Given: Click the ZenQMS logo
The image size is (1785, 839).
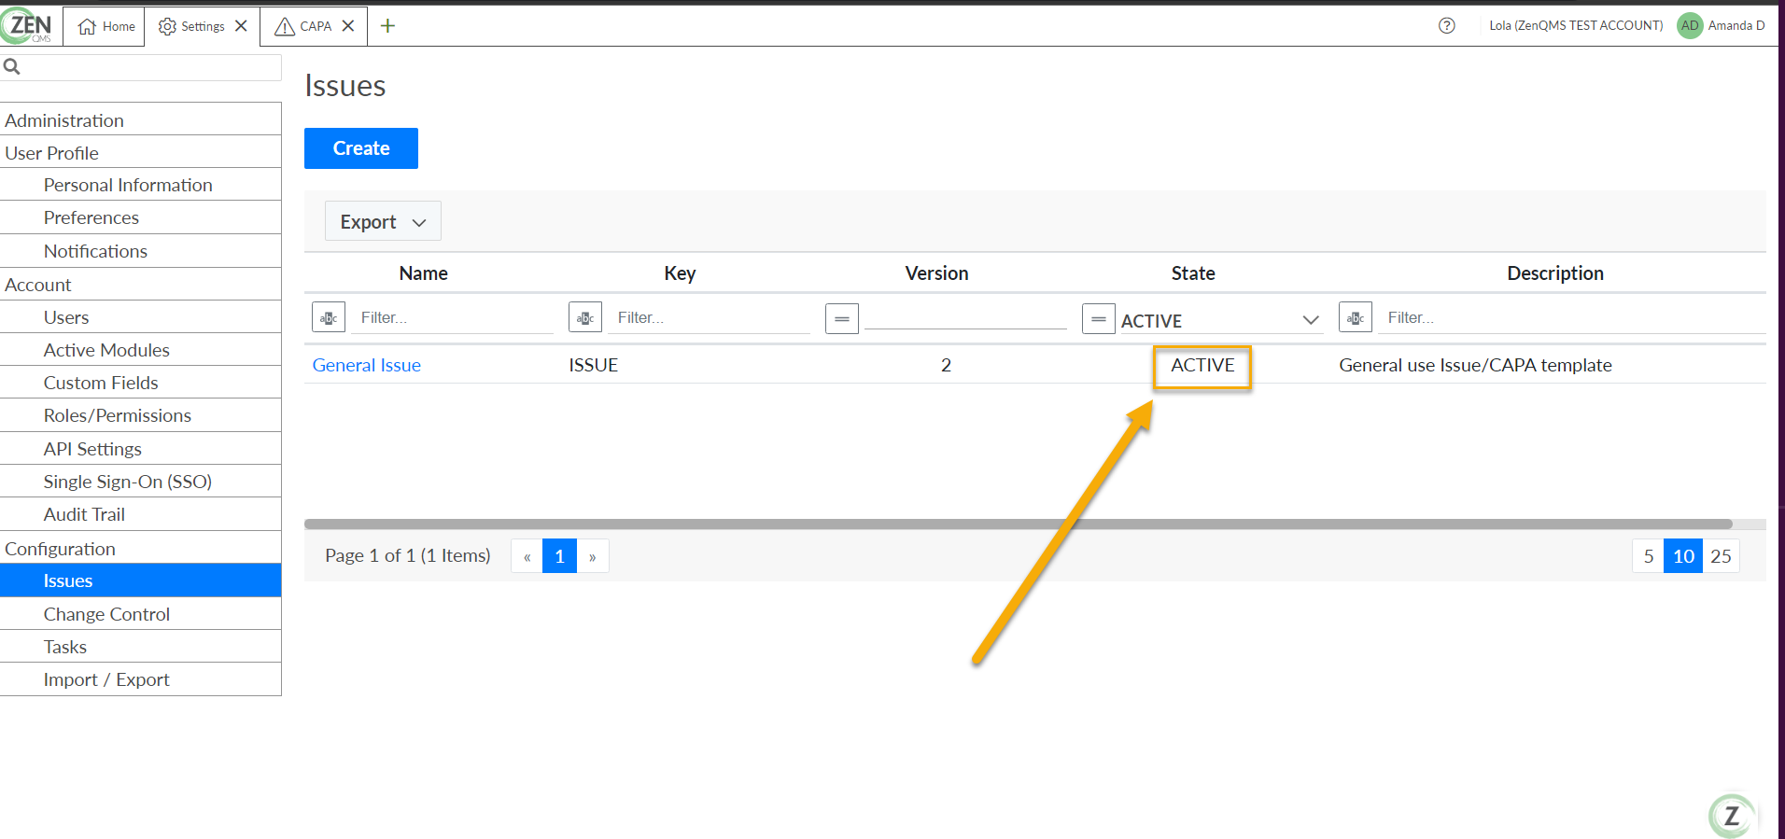Looking at the screenshot, I should coord(27,26).
